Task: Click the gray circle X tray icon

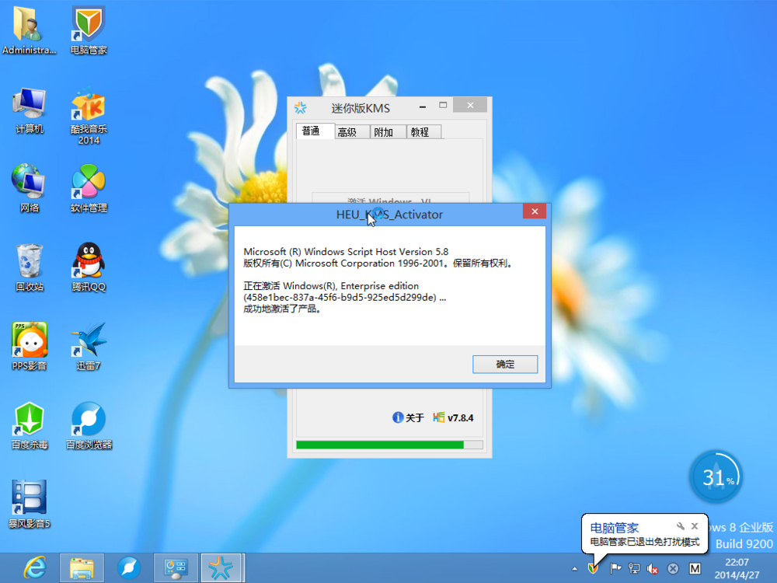Action: 673,569
